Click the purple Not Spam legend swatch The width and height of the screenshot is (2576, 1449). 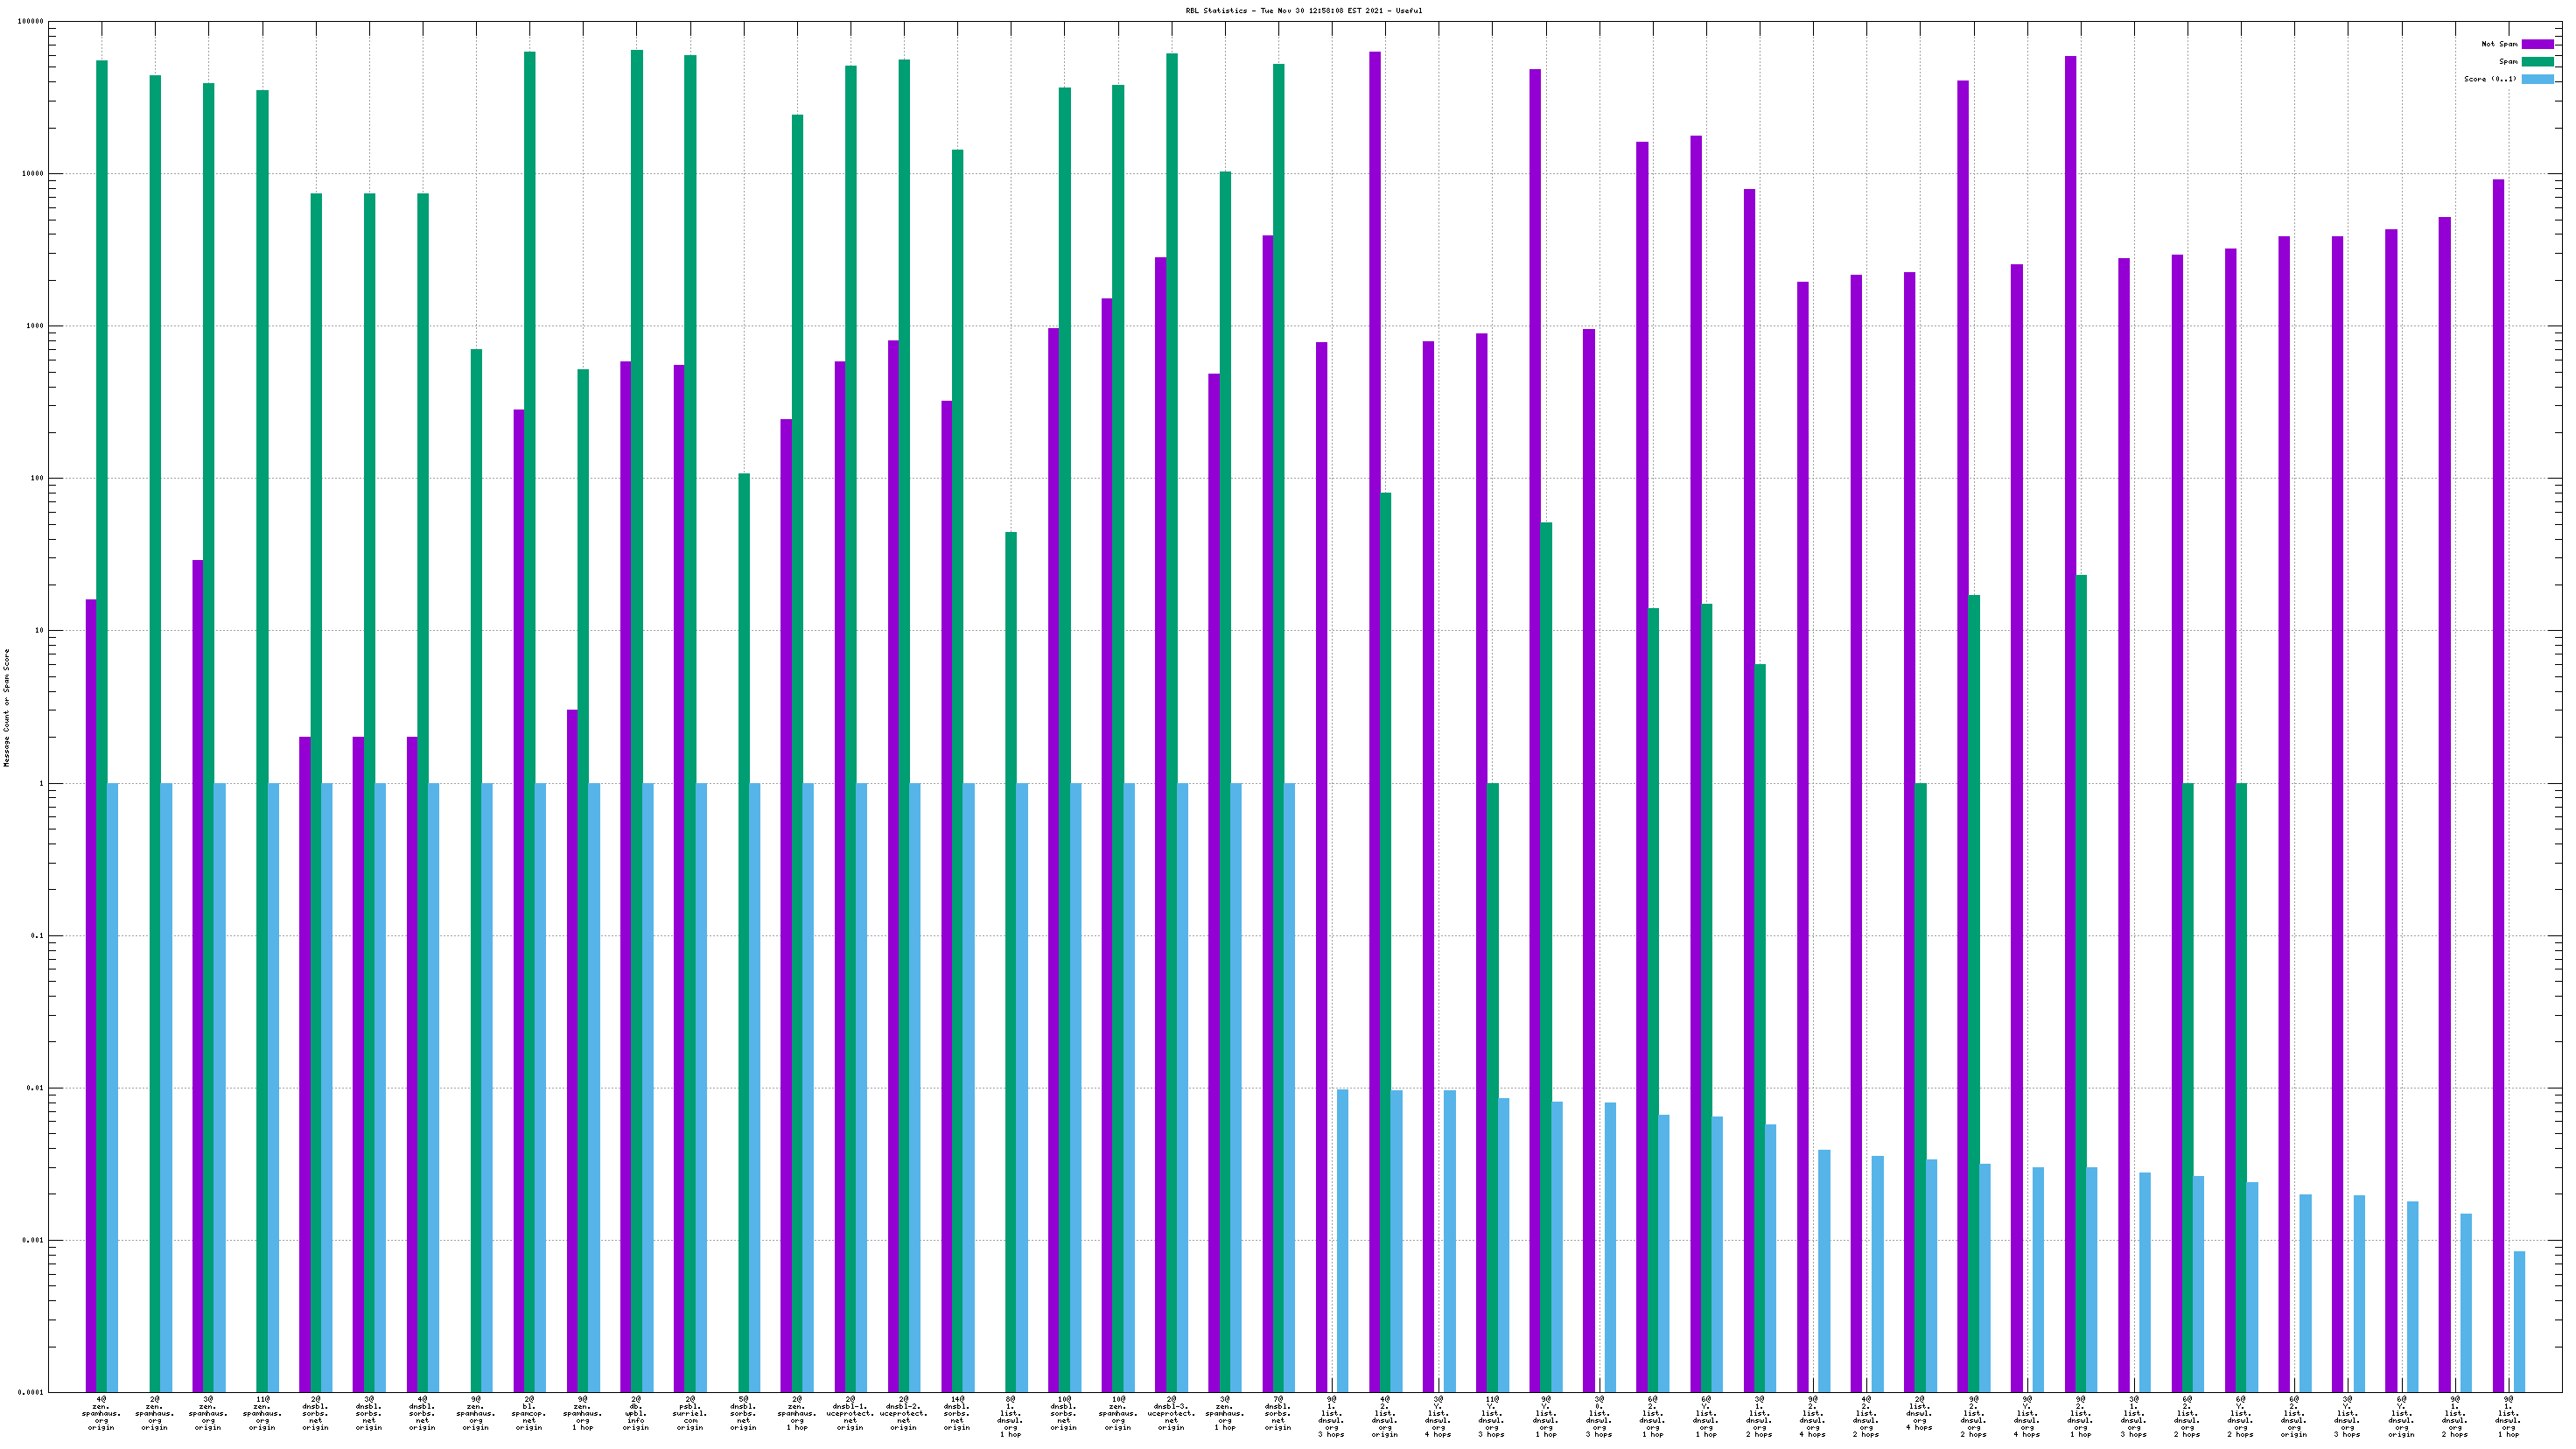tap(2537, 44)
